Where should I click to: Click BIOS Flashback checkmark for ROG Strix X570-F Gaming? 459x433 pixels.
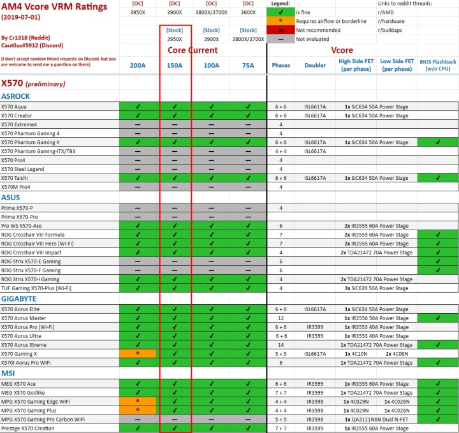pyautogui.click(x=438, y=270)
